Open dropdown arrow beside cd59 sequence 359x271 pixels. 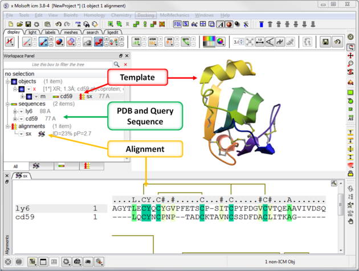21,119
